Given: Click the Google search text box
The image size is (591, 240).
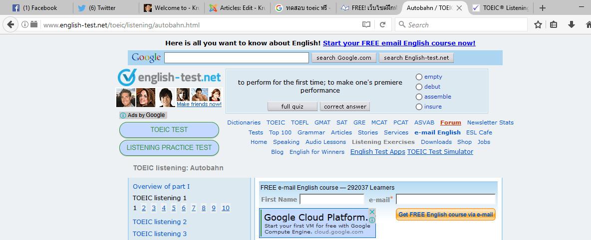Looking at the screenshot, I should coord(236,58).
